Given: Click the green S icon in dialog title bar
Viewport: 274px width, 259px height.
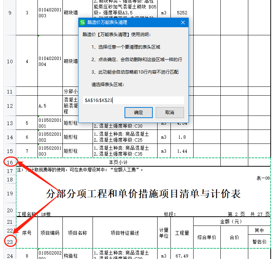Looking at the screenshot, I should pos(83,22).
